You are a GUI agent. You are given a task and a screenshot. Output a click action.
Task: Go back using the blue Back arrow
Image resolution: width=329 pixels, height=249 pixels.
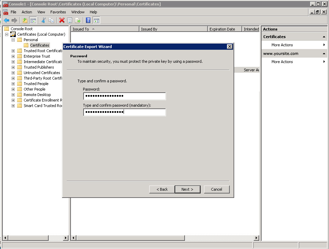click(x=7, y=20)
